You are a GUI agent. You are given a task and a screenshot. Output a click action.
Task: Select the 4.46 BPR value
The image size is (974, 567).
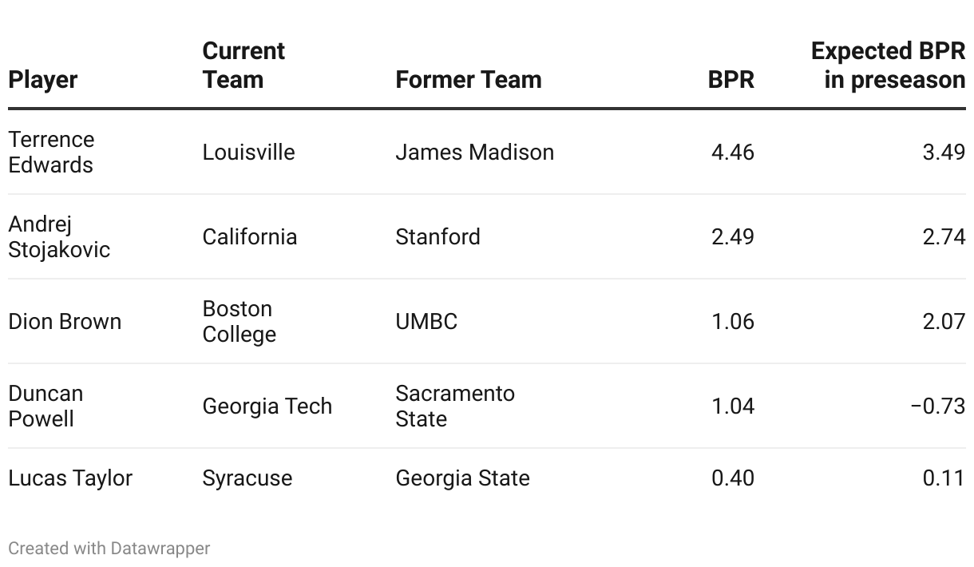[x=732, y=152]
